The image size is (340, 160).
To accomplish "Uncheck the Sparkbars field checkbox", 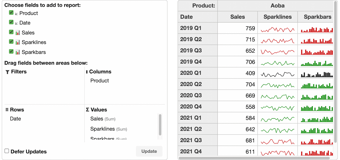I will click(11, 51).
